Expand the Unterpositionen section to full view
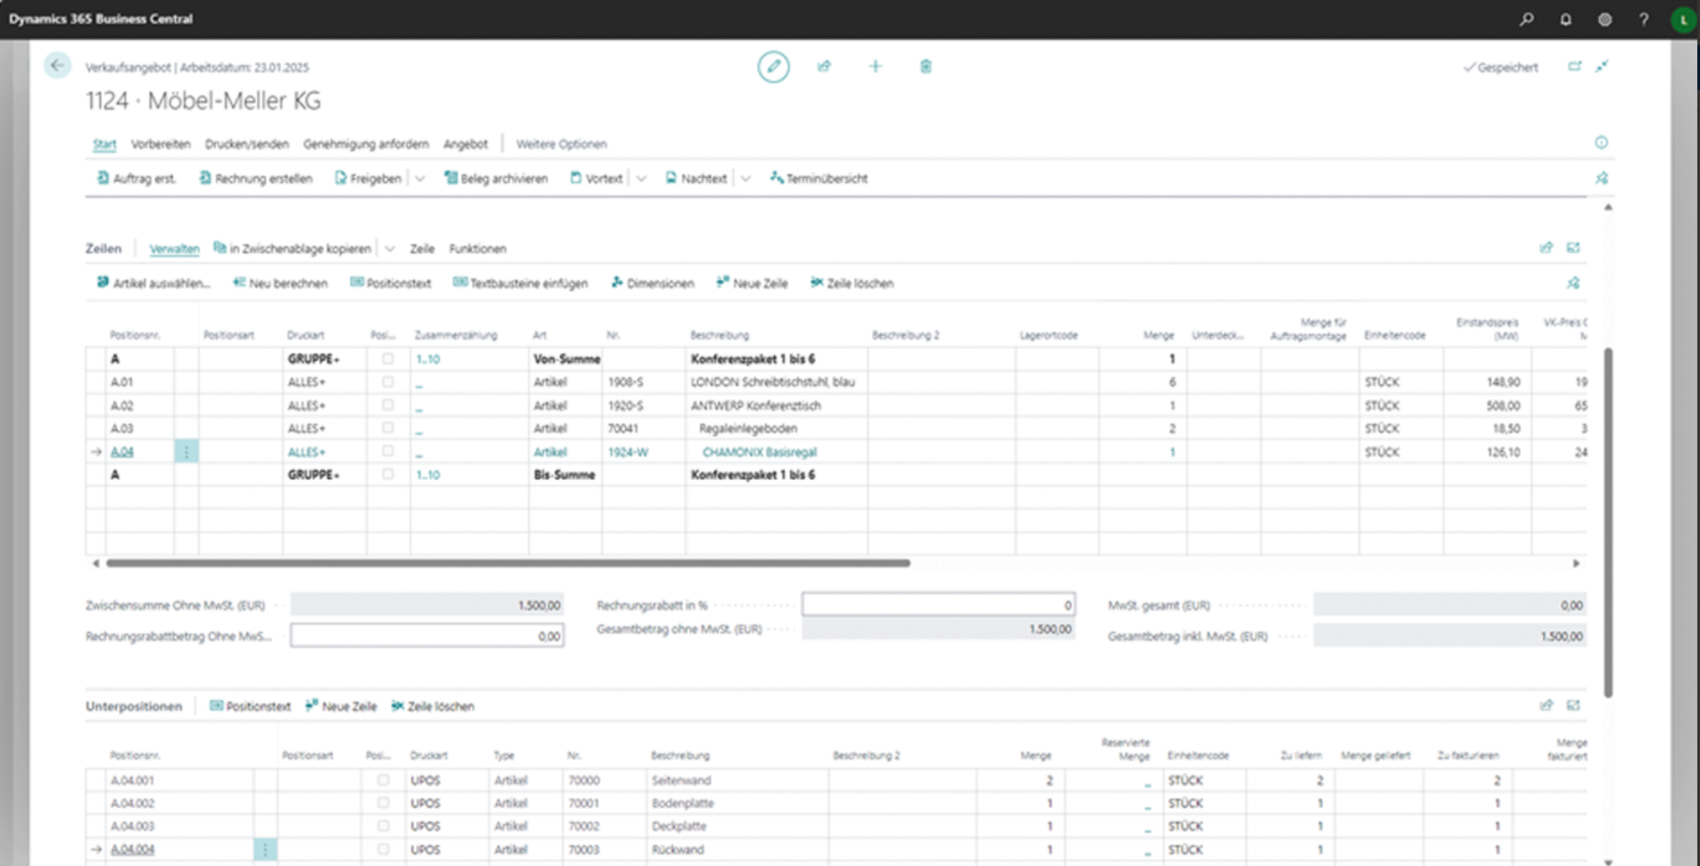Image resolution: width=1700 pixels, height=866 pixels. click(1573, 706)
